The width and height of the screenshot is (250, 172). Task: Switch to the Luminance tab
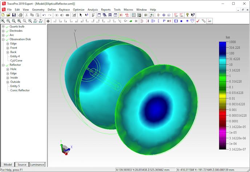(x=37, y=165)
